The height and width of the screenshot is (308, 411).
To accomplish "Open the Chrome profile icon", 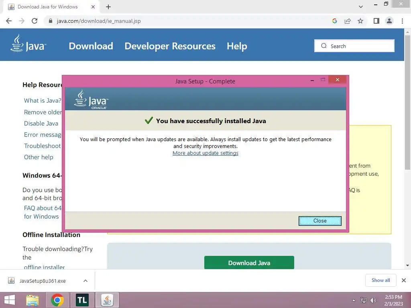I will (x=389, y=21).
